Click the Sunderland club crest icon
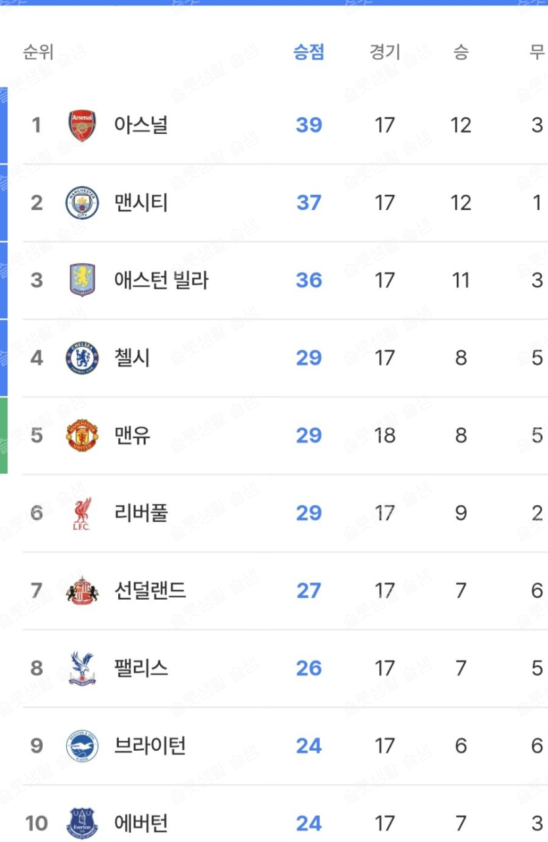The image size is (548, 842). point(82,591)
